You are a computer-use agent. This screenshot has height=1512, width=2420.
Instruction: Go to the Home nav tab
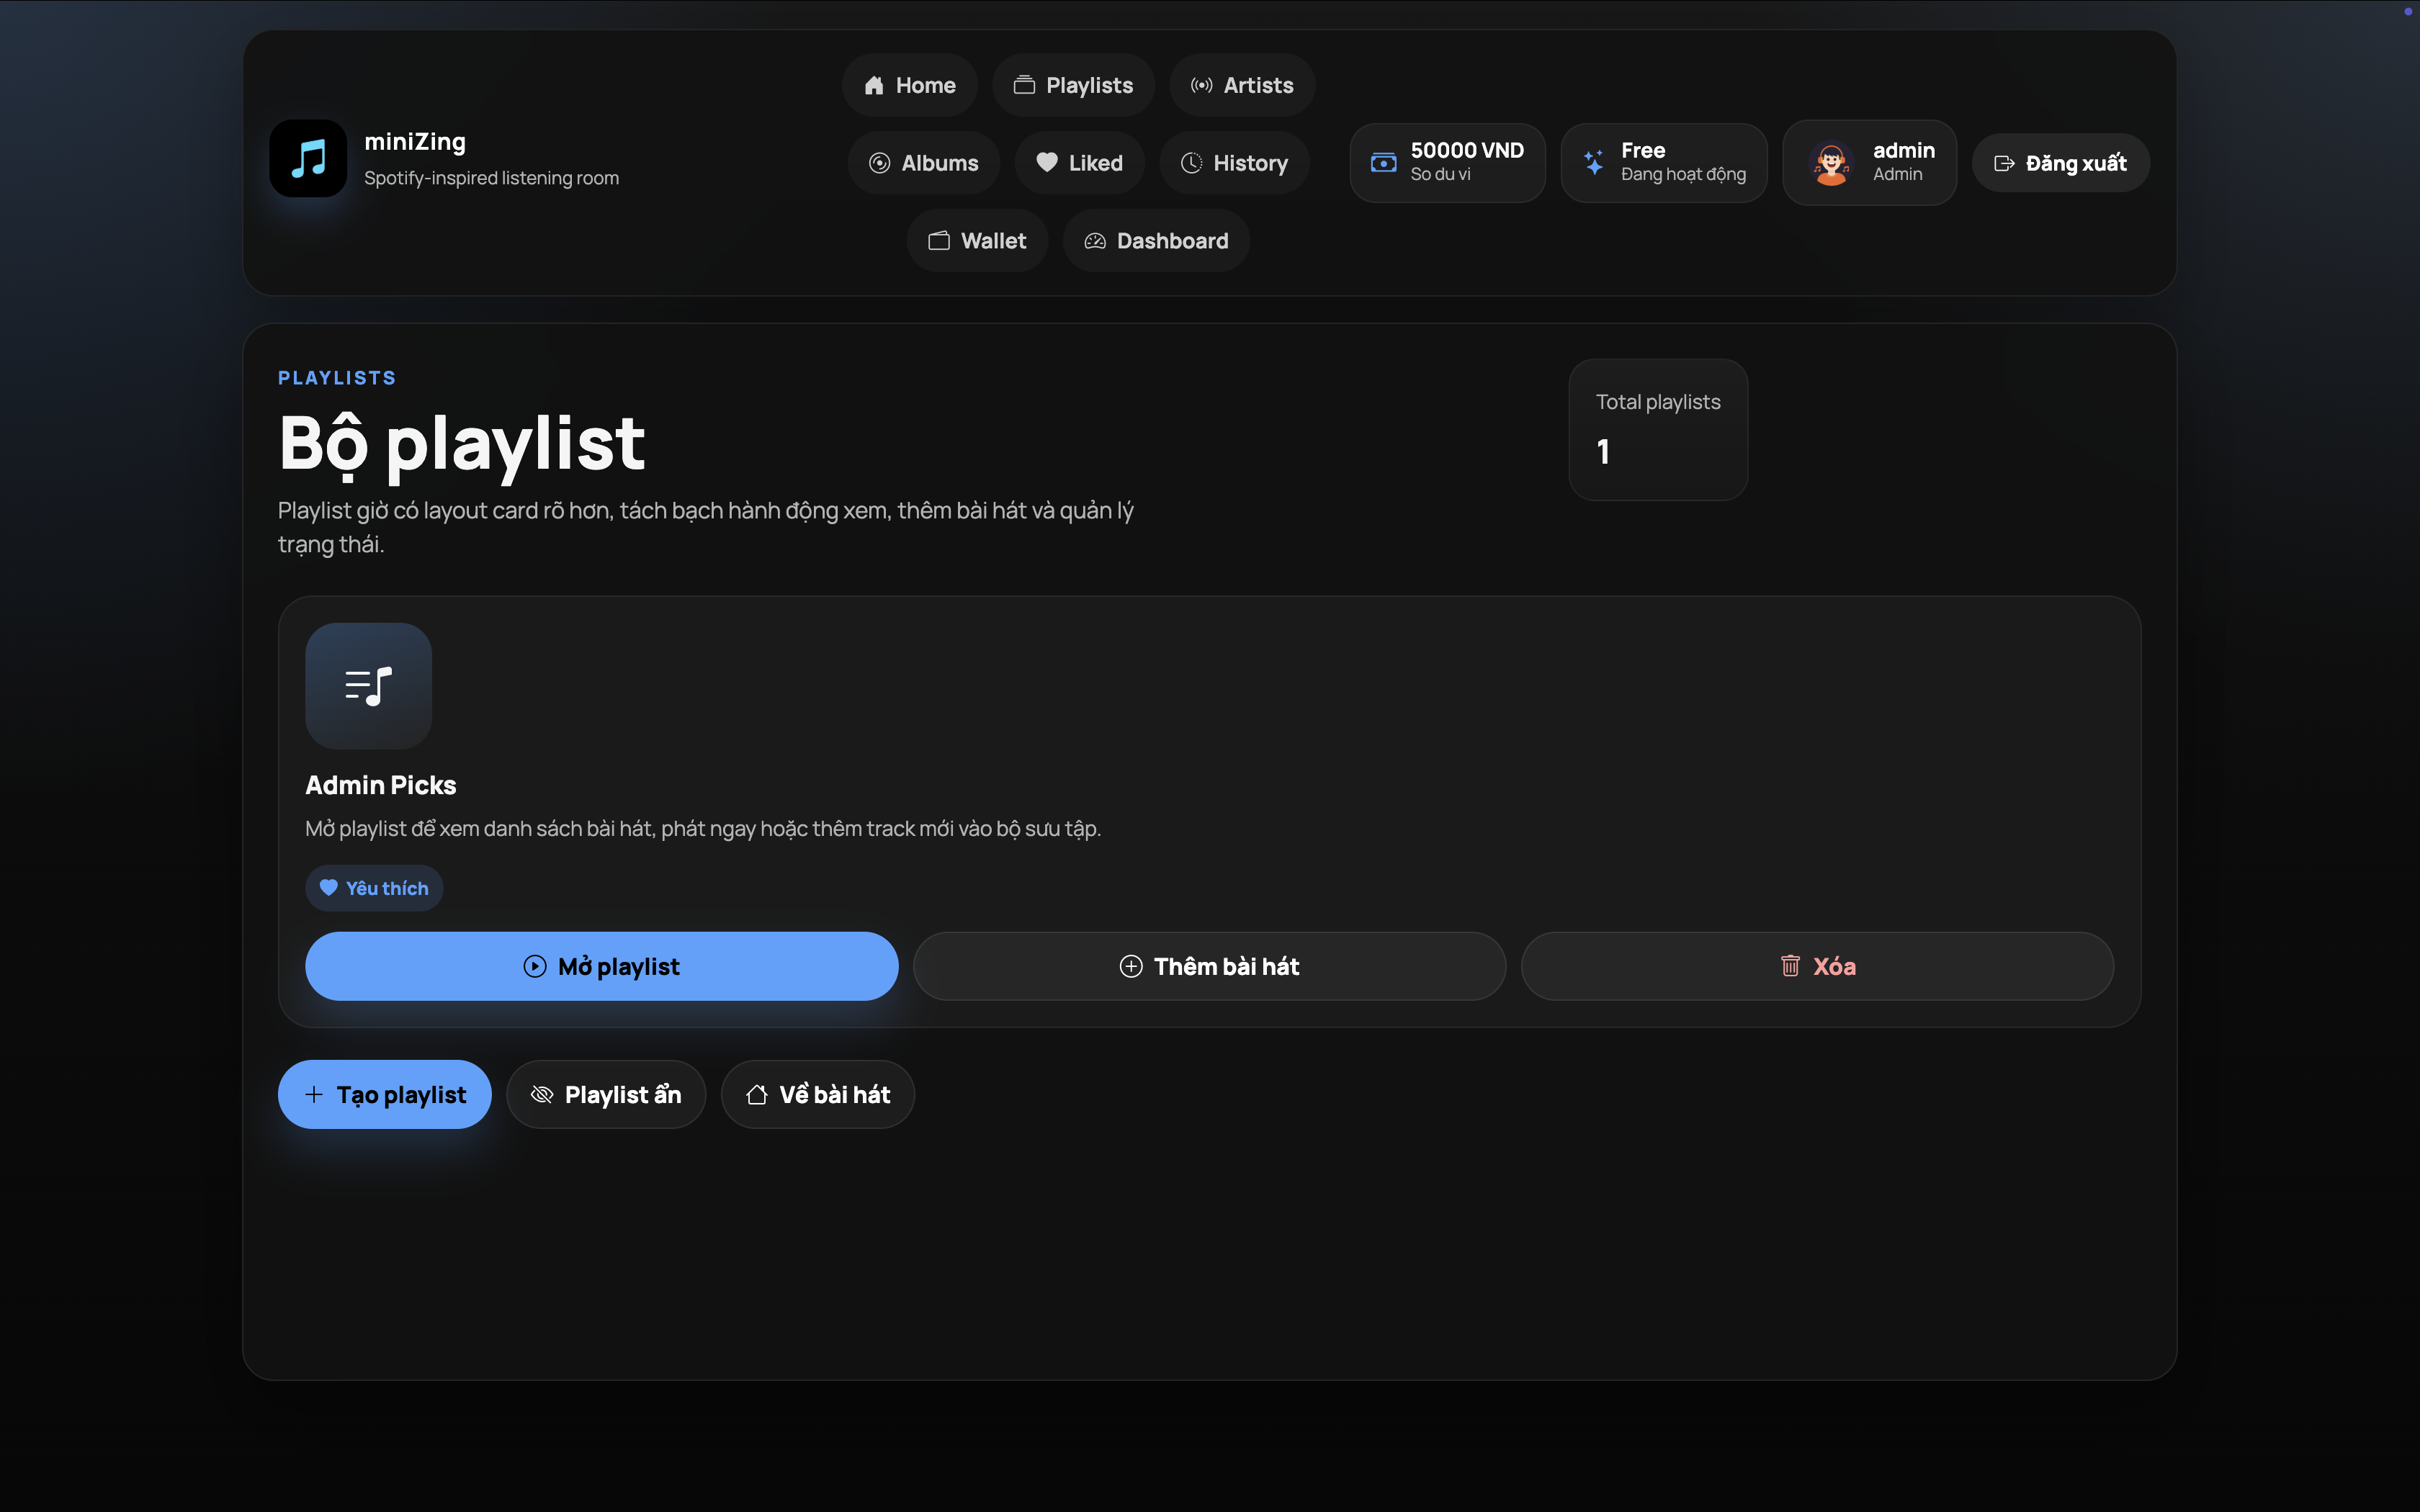pyautogui.click(x=909, y=85)
